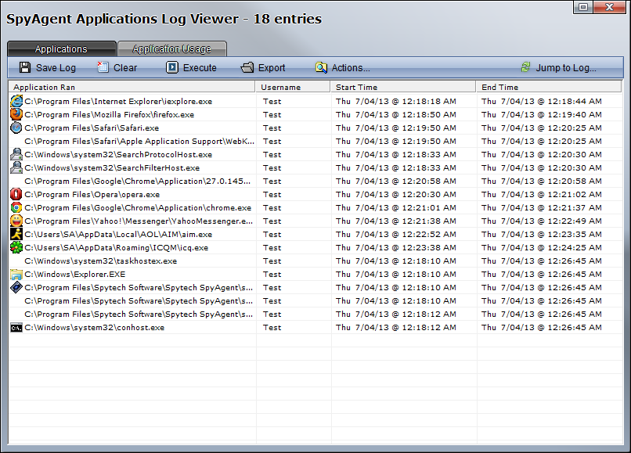Select the Safari.exe row icon

tap(16, 128)
